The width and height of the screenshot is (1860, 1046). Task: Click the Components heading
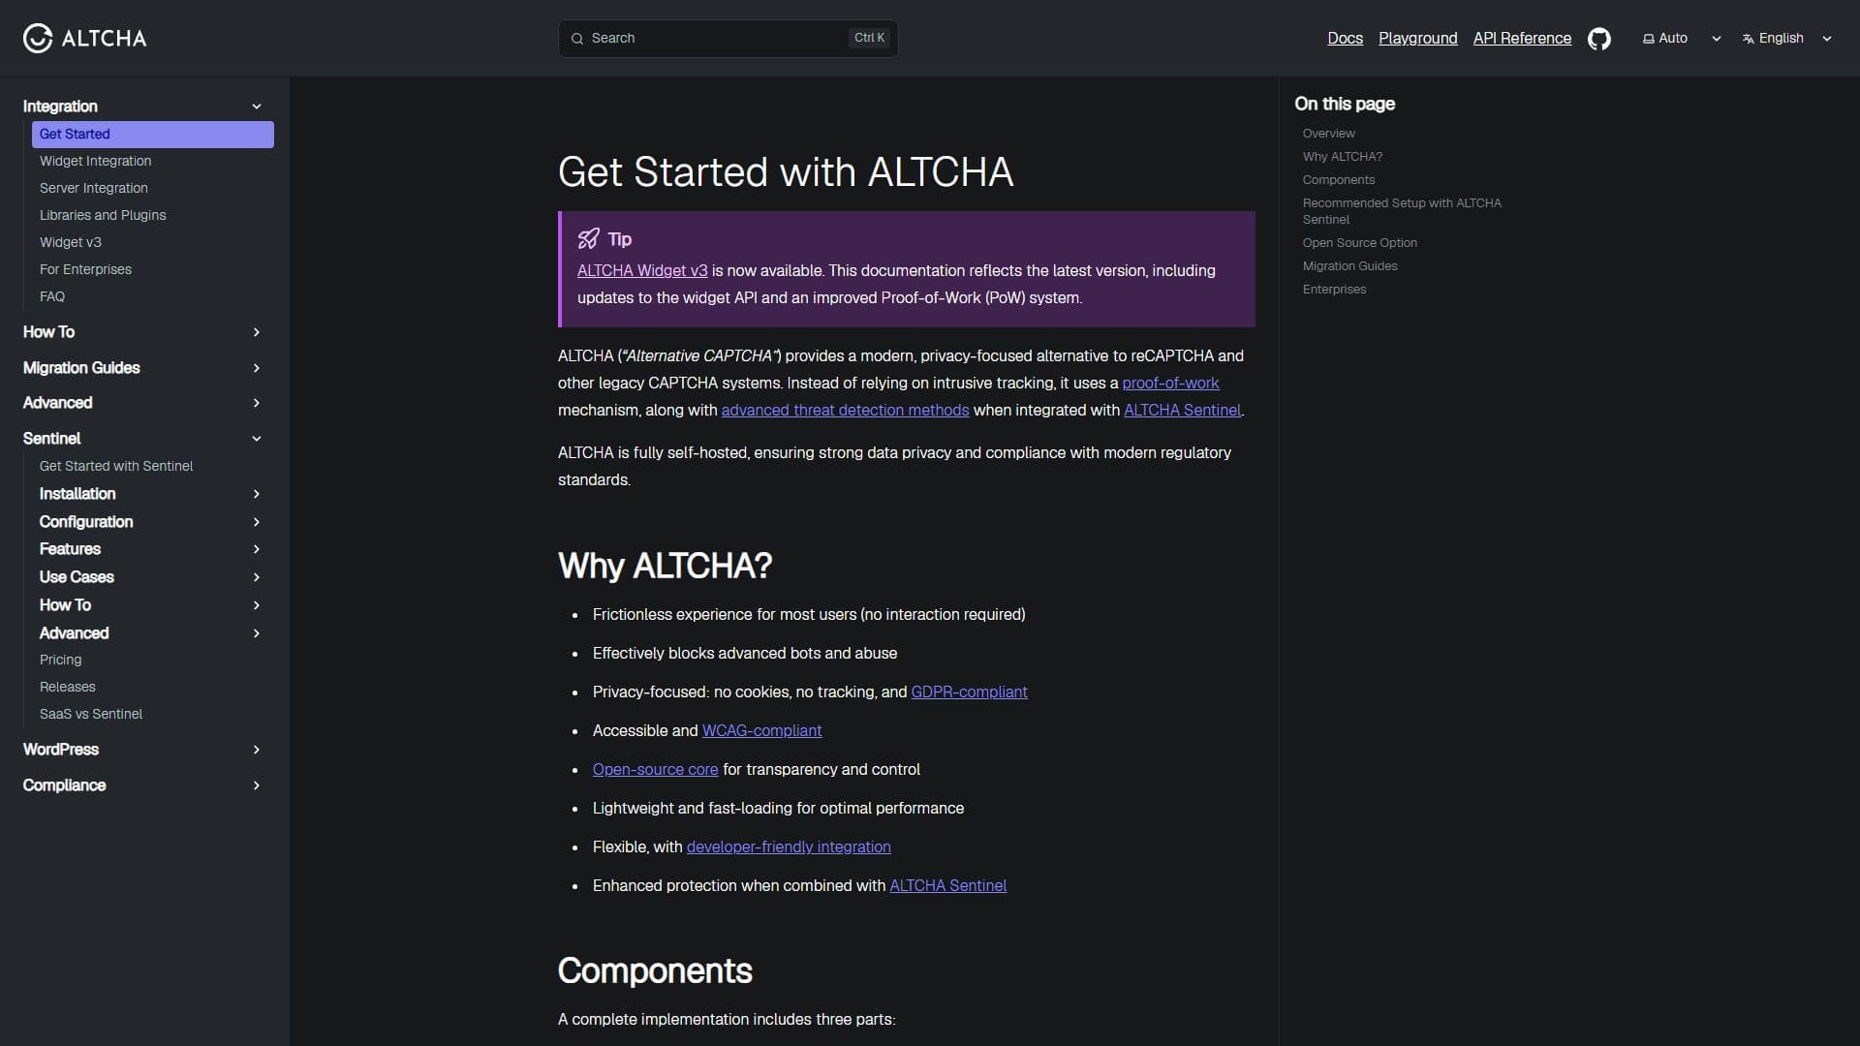pos(655,971)
